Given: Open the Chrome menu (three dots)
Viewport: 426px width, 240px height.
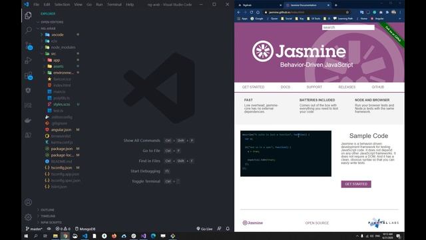Looking at the screenshot, I should point(400,12).
